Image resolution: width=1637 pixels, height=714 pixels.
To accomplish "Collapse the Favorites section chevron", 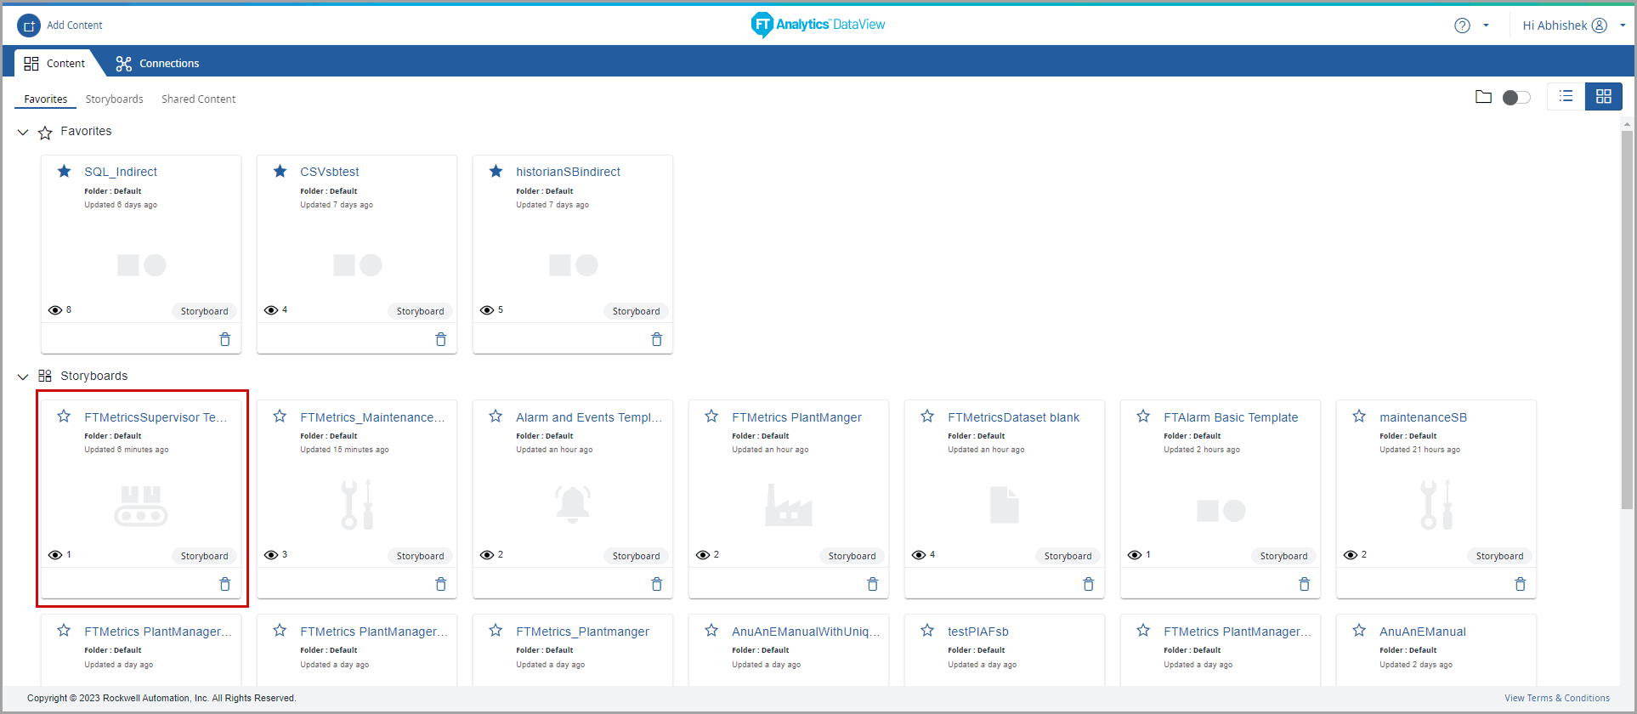I will pyautogui.click(x=23, y=133).
